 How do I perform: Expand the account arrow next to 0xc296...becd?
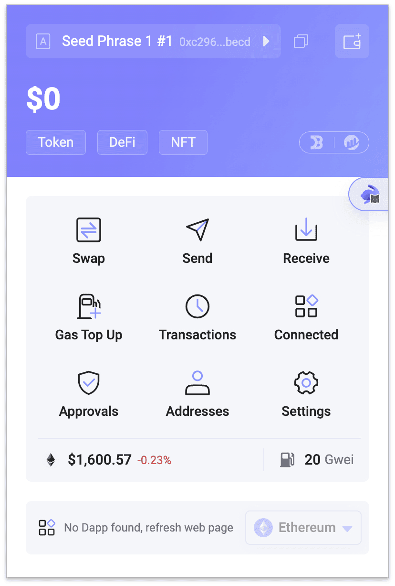pos(266,41)
